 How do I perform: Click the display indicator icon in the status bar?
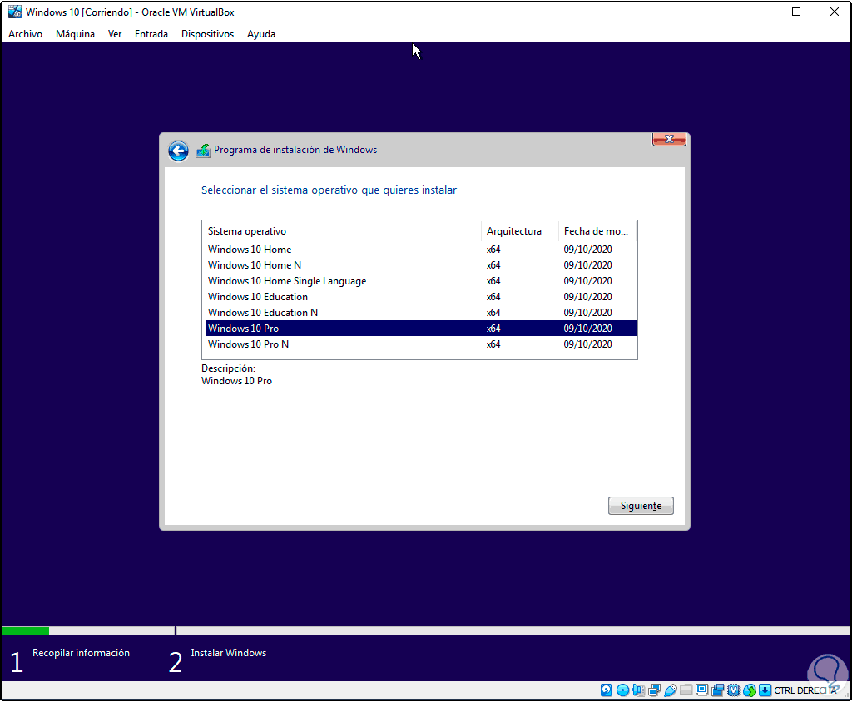(x=702, y=690)
